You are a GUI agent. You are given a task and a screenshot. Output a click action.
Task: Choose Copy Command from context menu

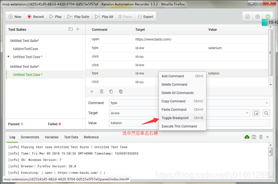[182, 101]
